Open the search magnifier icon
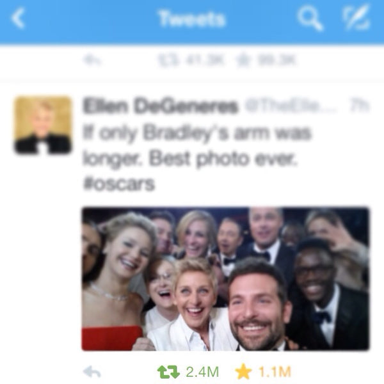 click(310, 19)
